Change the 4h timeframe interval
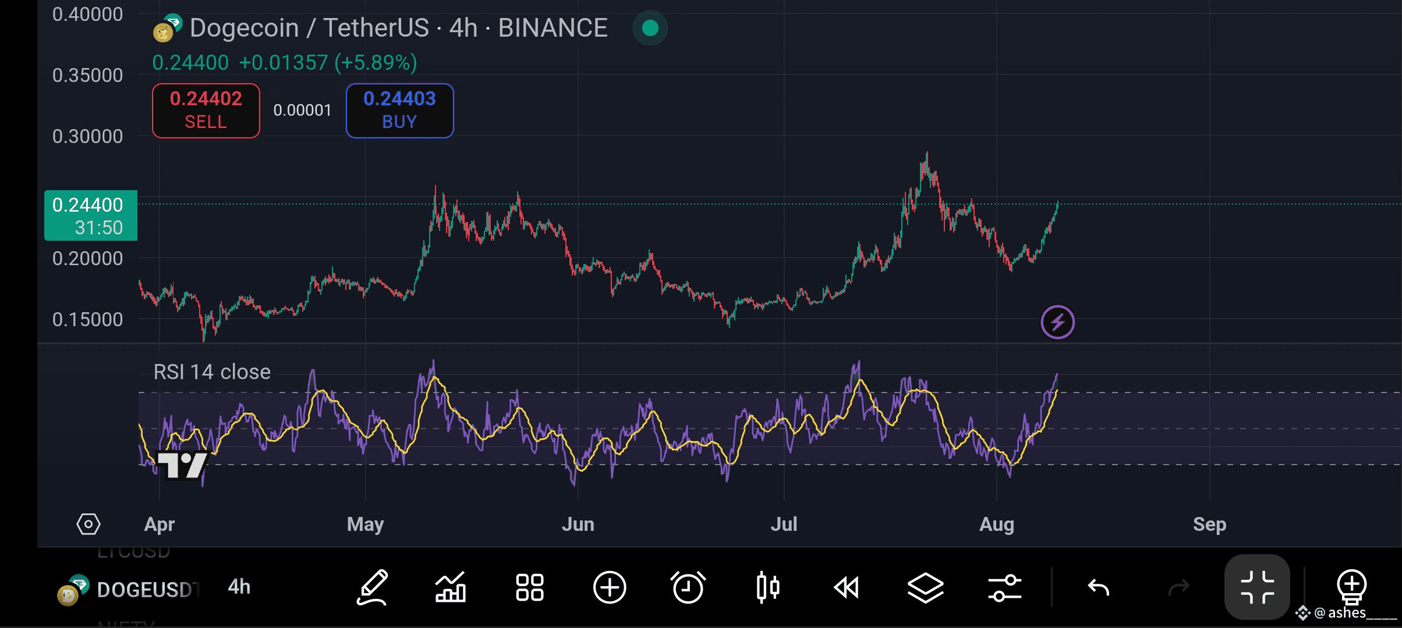Viewport: 1402px width, 628px height. point(239,587)
